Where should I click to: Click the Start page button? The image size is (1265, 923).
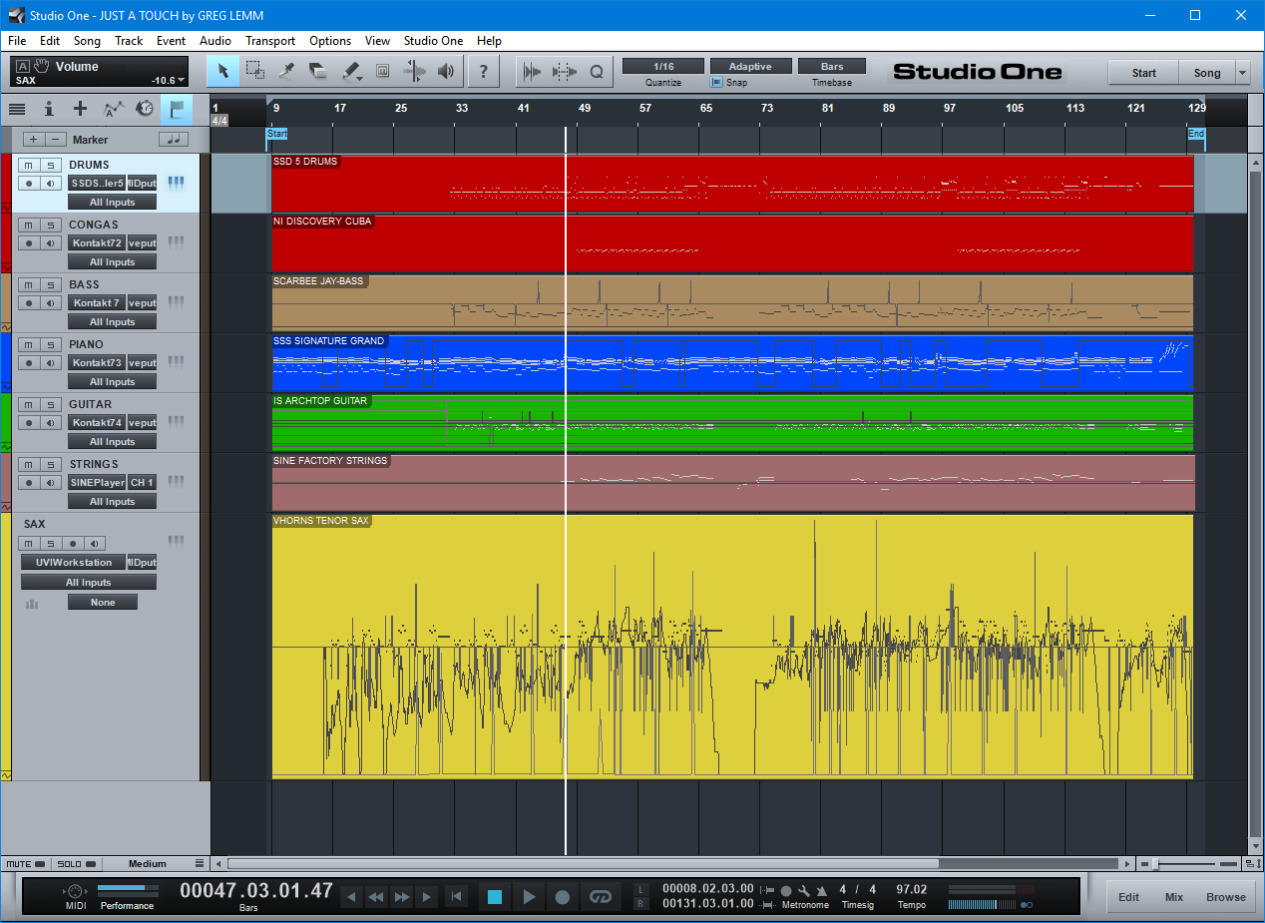coord(1143,73)
